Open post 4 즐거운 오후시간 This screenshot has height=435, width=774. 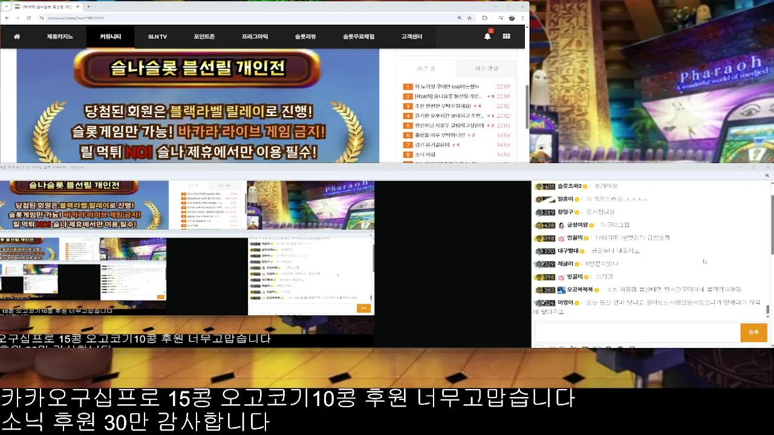pos(449,116)
